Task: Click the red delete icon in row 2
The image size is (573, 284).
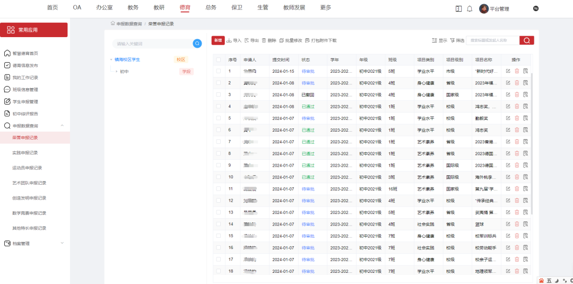Action: pyautogui.click(x=517, y=83)
